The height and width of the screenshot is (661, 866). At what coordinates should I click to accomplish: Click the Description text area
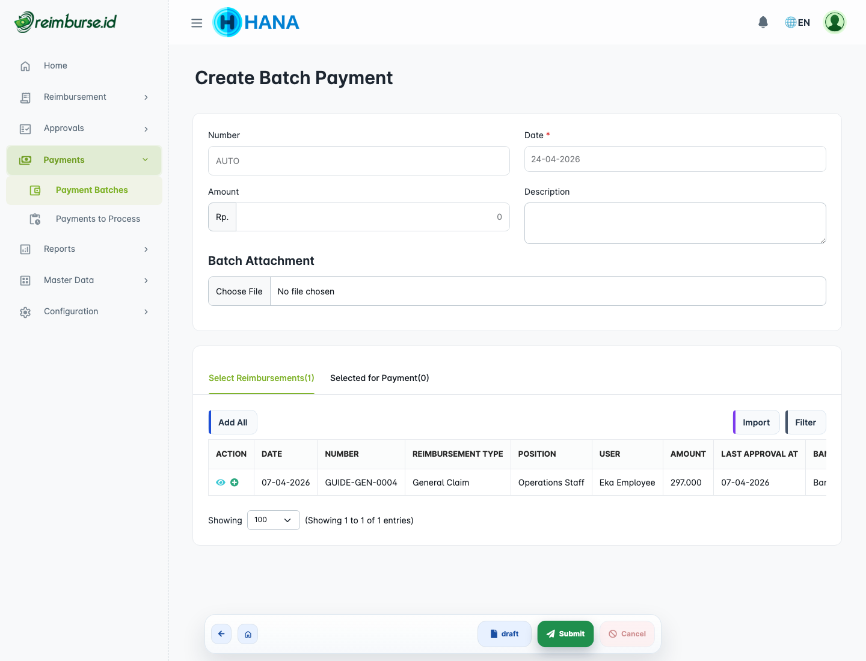point(675,223)
